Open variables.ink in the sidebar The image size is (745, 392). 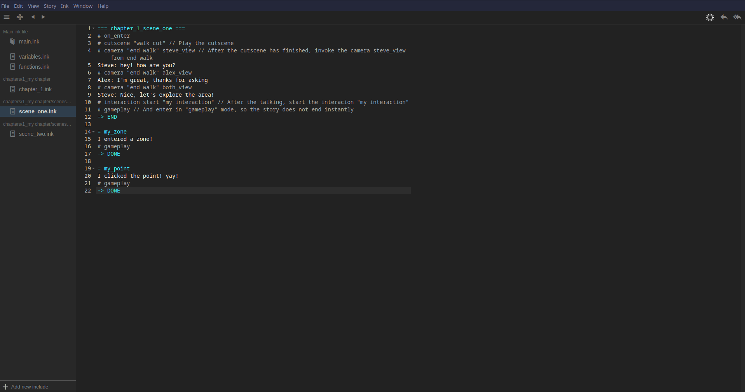click(34, 57)
